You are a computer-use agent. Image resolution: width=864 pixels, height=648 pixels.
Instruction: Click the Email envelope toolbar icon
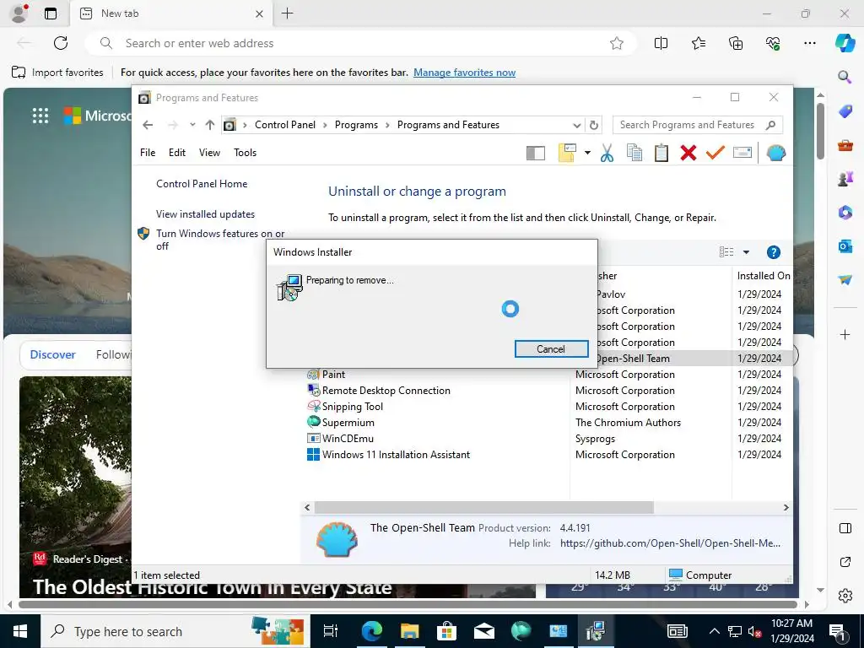(x=742, y=153)
